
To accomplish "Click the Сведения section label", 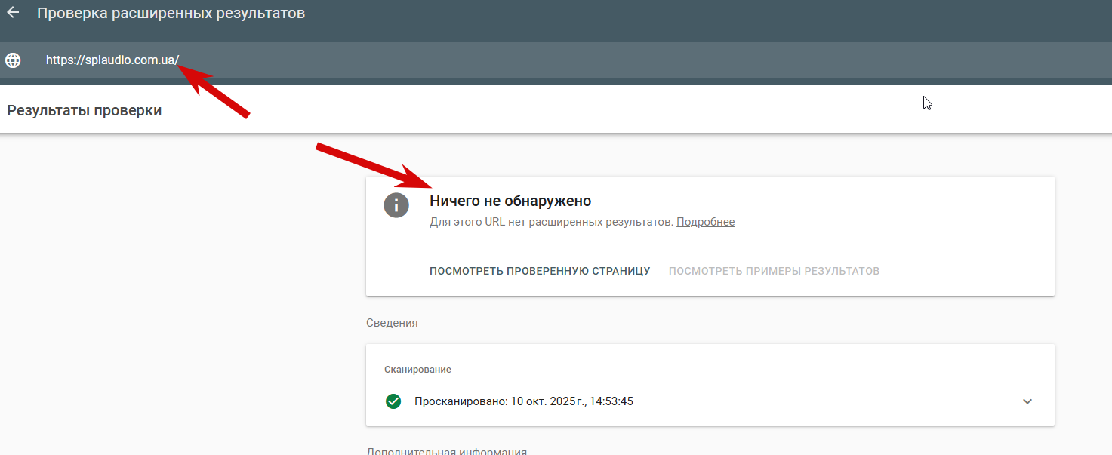I will (x=392, y=323).
